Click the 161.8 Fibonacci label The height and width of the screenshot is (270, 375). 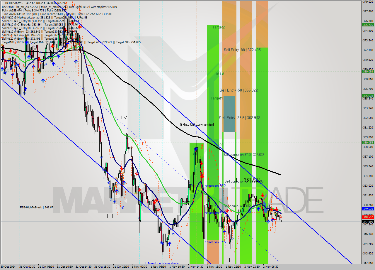coord(220,74)
